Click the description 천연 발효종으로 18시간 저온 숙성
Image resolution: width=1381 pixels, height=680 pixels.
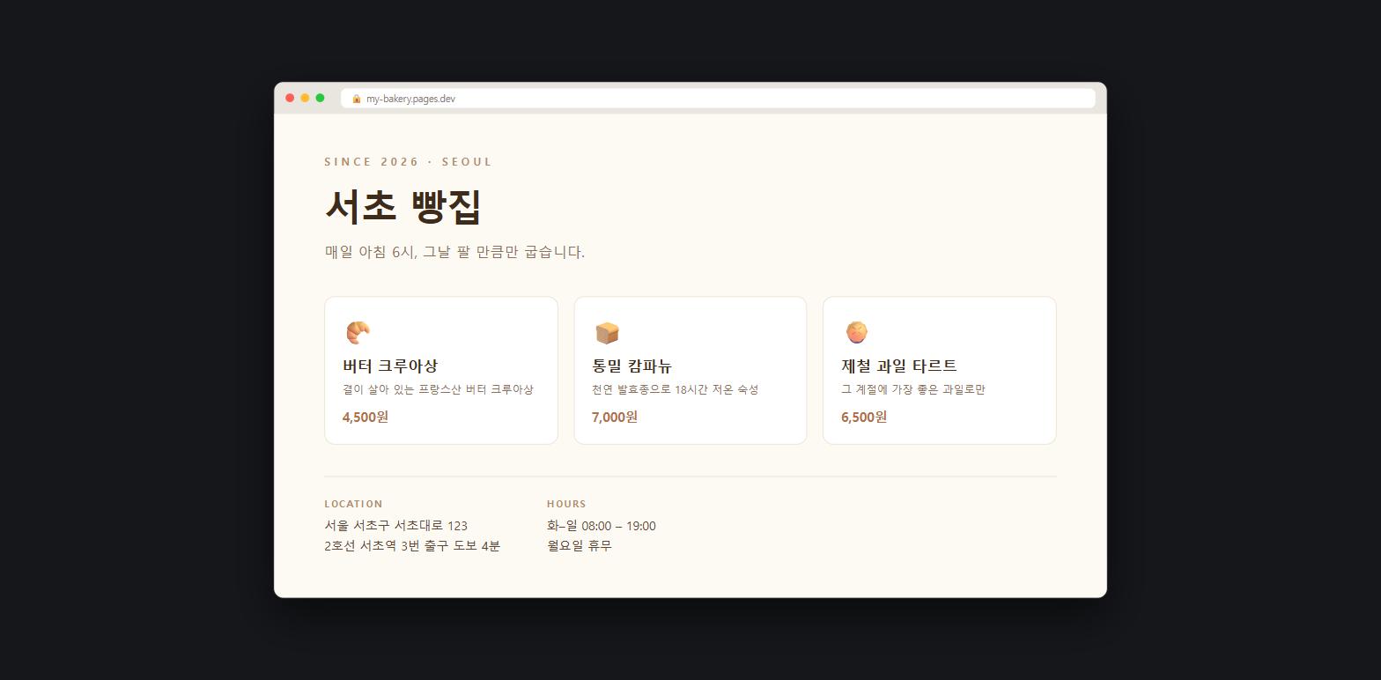pos(675,389)
